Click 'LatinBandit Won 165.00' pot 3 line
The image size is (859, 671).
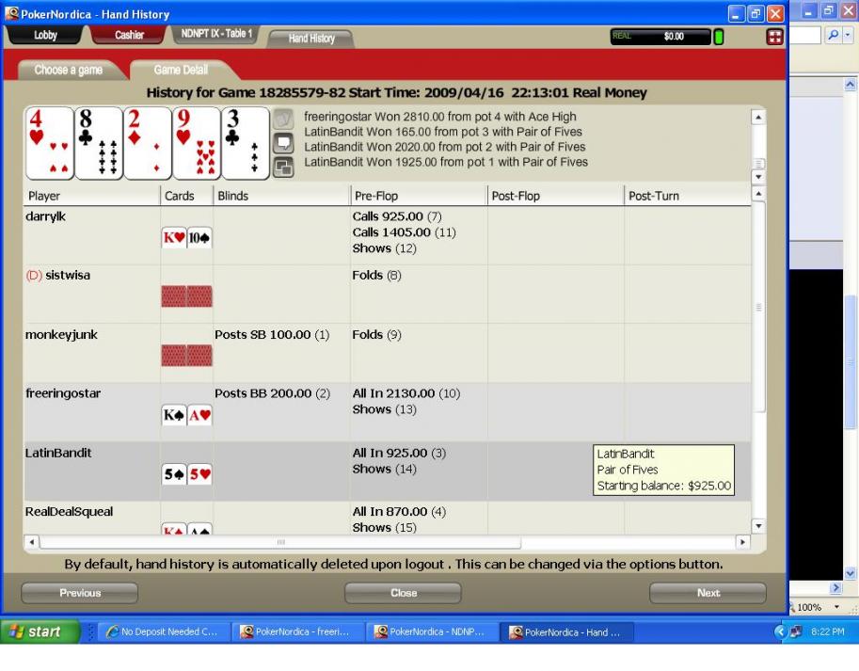[442, 132]
